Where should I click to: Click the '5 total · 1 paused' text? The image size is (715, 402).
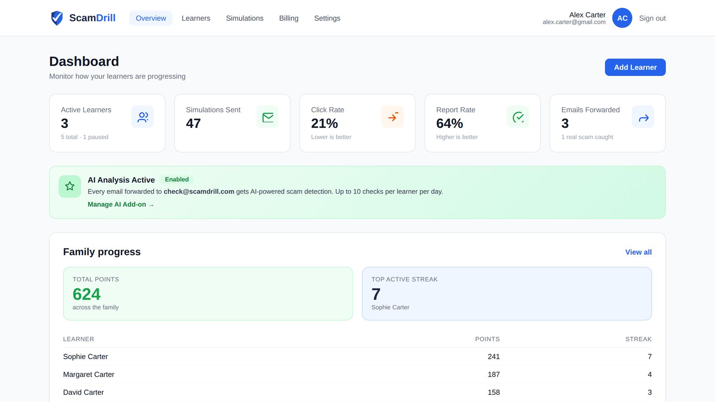click(x=84, y=137)
